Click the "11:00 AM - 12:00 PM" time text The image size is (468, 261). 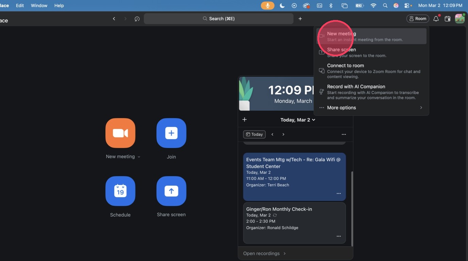coord(266,179)
